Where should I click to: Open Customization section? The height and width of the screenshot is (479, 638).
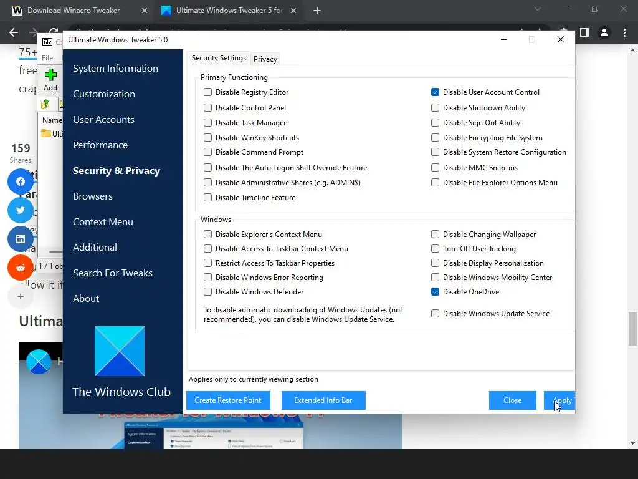pos(104,94)
